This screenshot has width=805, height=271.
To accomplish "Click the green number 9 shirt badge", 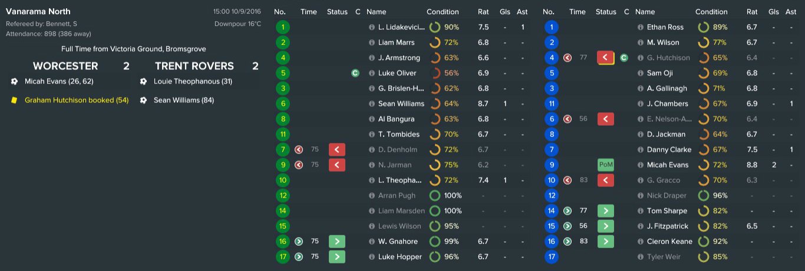I will click(x=282, y=165).
